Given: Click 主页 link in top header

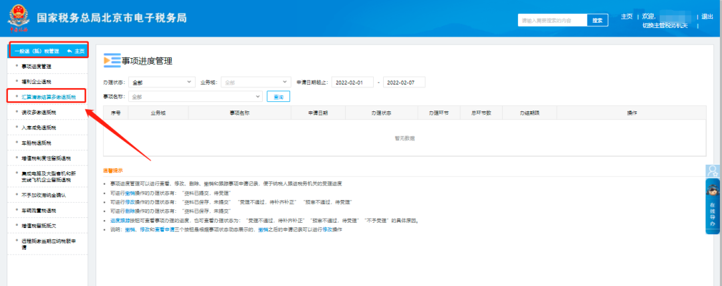Looking at the screenshot, I should [x=626, y=17].
